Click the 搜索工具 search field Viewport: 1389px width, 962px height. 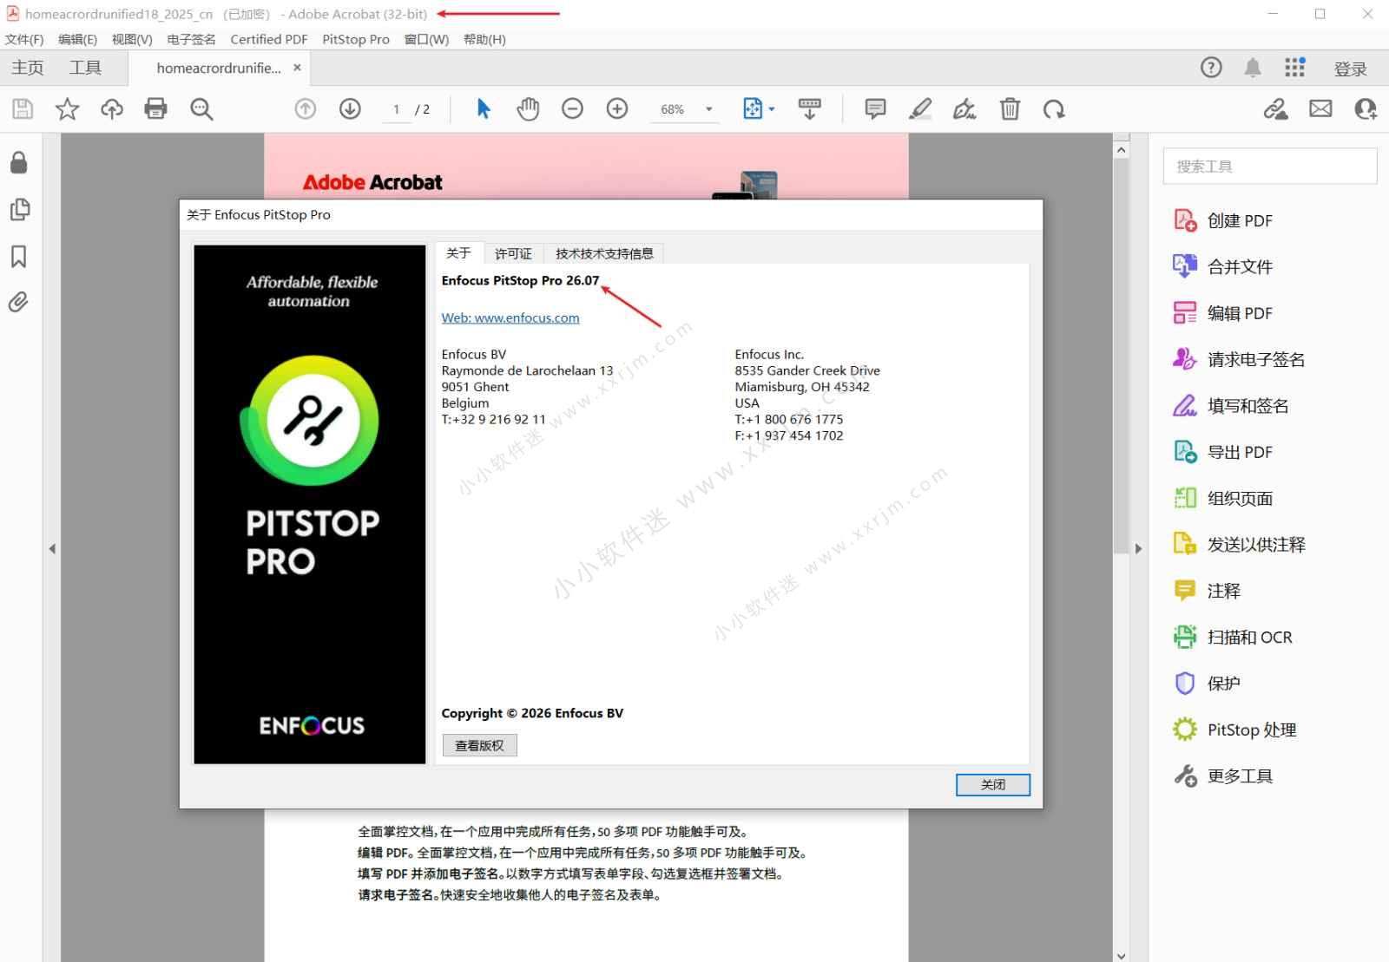pyautogui.click(x=1270, y=166)
